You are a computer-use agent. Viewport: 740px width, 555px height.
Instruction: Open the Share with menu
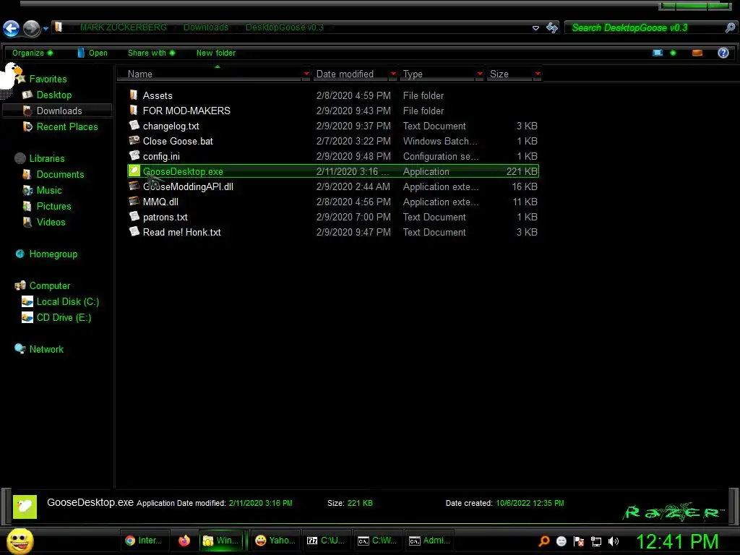152,53
